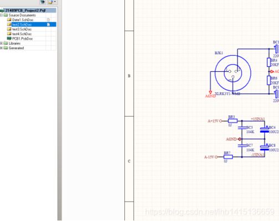The image size is (279, 221).
Task: Expand the Generated folder
Action: [x=1, y=48]
